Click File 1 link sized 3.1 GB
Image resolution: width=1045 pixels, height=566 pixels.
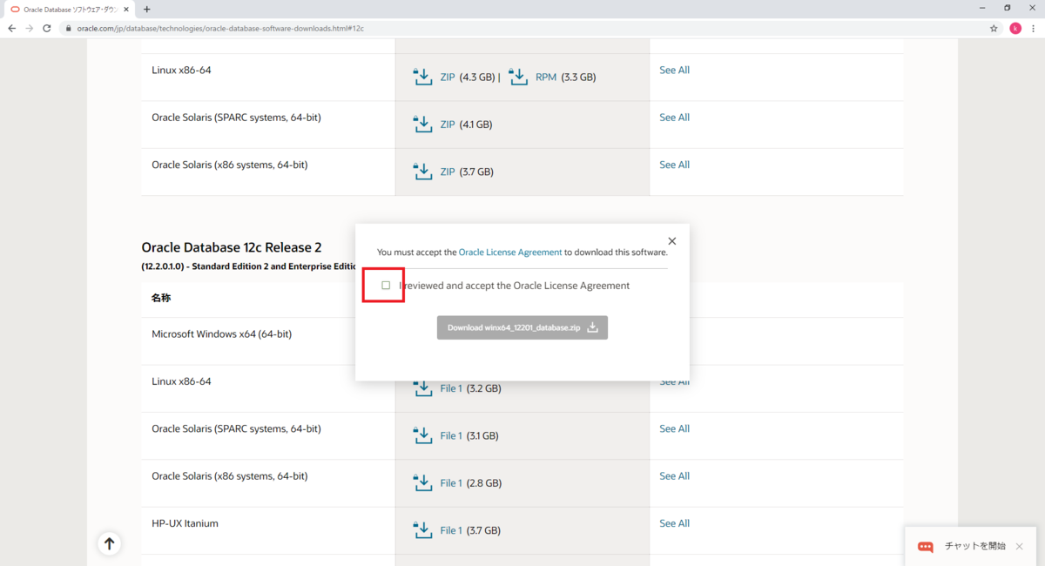coord(451,435)
